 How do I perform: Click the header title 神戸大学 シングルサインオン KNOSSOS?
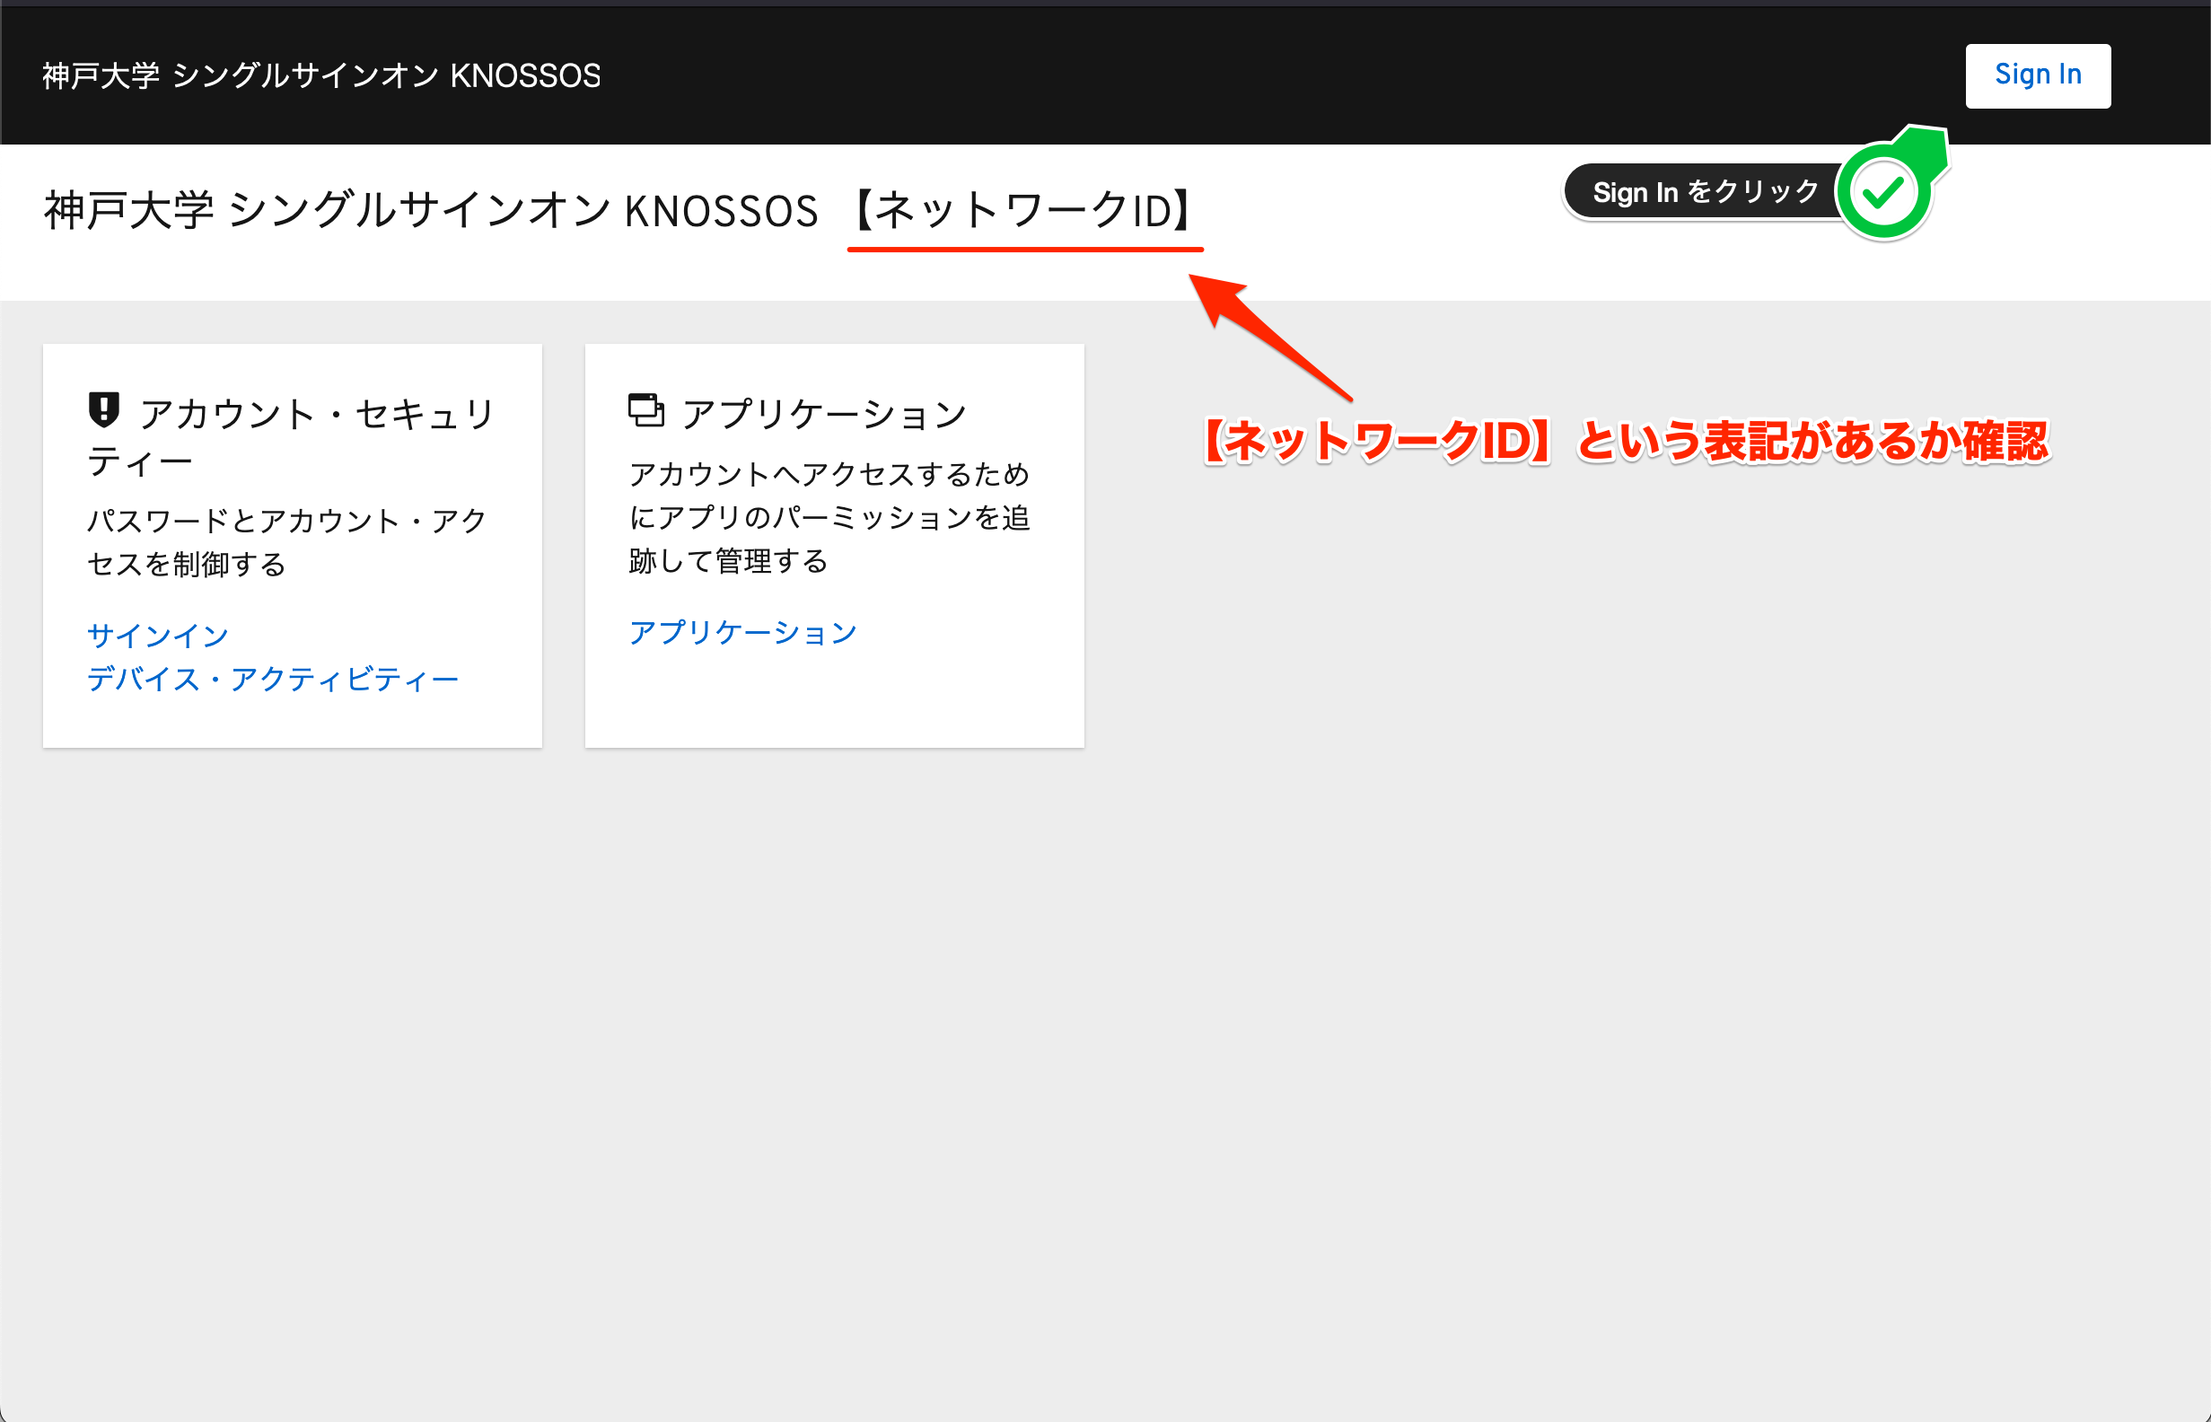click(321, 75)
